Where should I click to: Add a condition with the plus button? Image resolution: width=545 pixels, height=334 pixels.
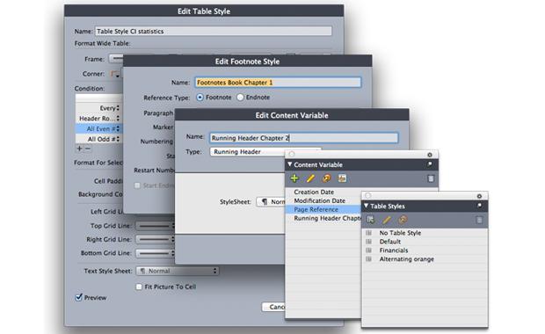tap(80, 149)
